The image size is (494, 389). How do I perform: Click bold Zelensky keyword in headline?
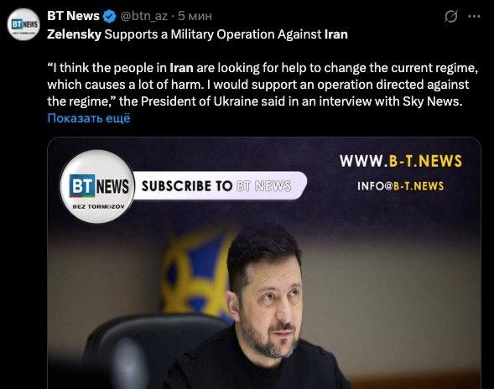[x=74, y=34]
